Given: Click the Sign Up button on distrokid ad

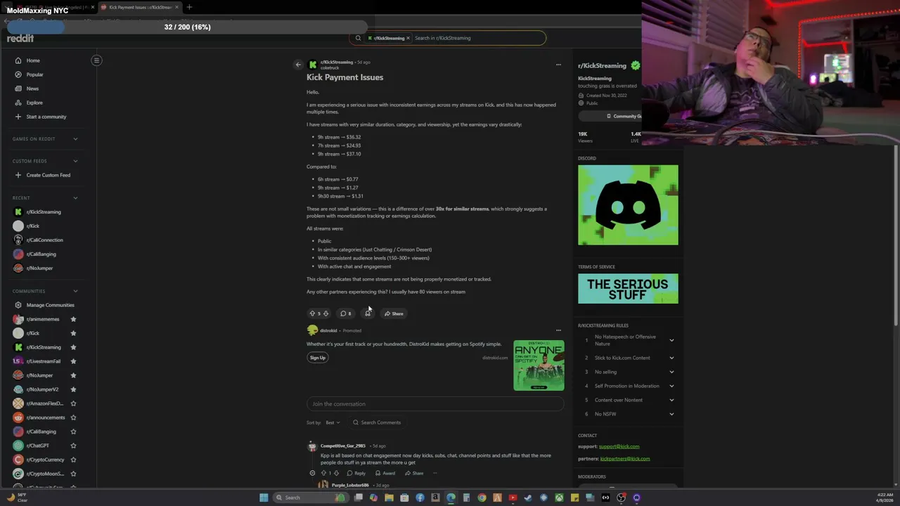Looking at the screenshot, I should 318,358.
